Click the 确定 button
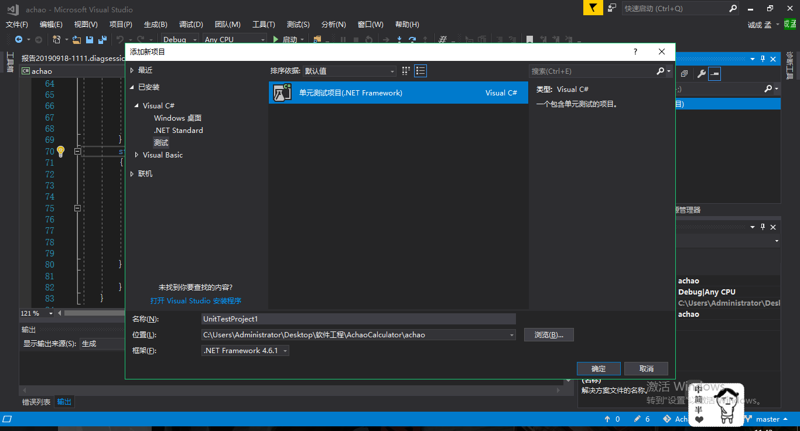The height and width of the screenshot is (431, 800). [x=599, y=368]
